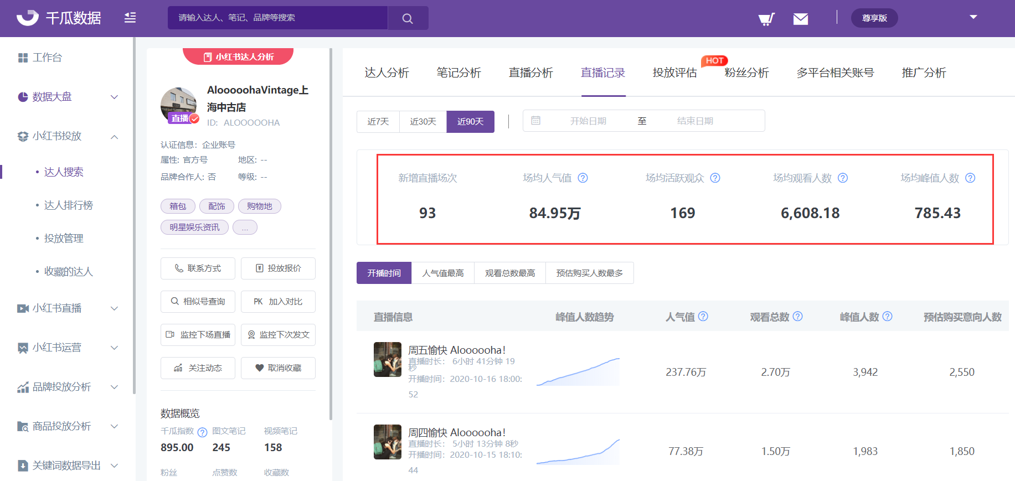The width and height of the screenshot is (1015, 481).
Task: Click the 千瓜数据 logo
Action: [x=59, y=18]
